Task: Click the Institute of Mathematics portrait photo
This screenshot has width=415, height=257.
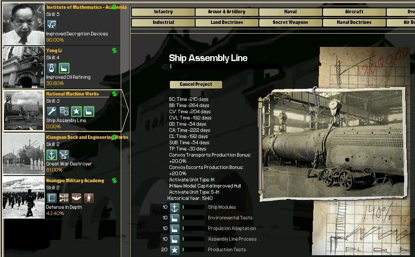Action: tap(23, 24)
